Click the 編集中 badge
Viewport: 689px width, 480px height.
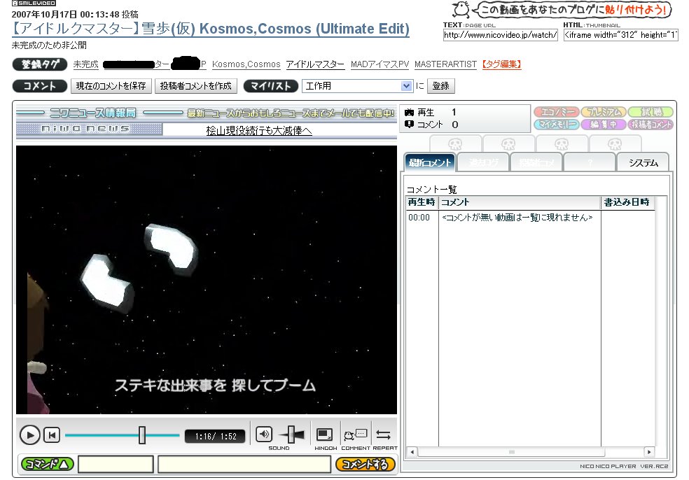[x=604, y=125]
